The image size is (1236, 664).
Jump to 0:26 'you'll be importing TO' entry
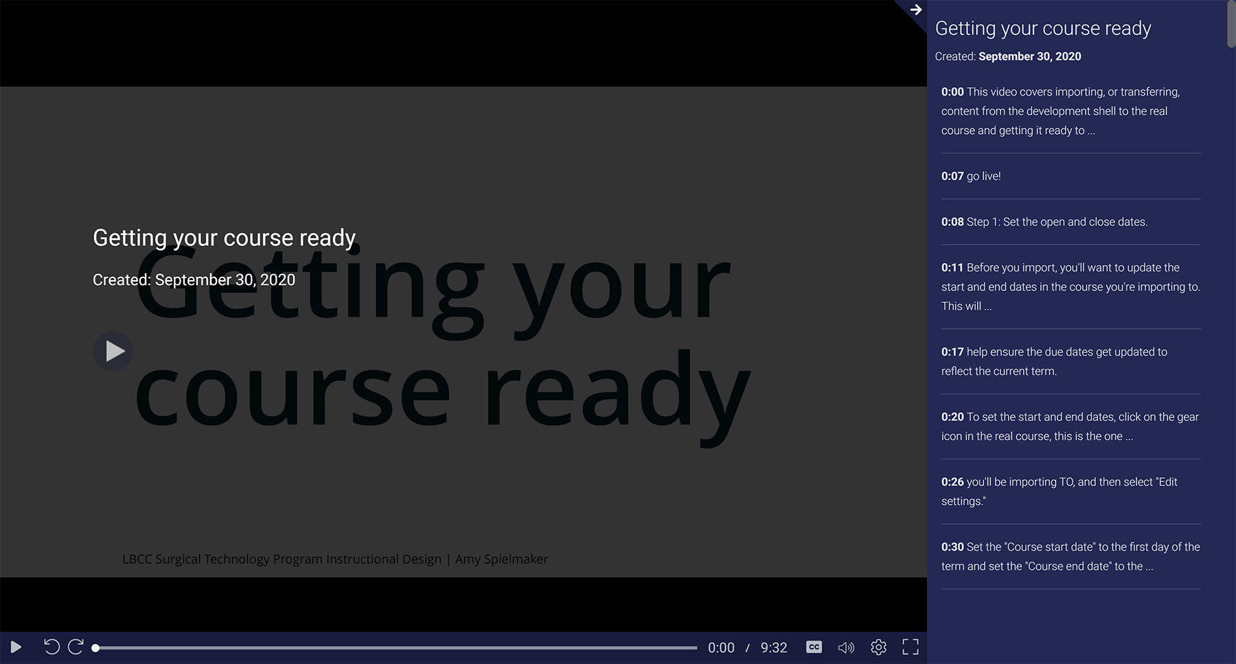(1071, 492)
